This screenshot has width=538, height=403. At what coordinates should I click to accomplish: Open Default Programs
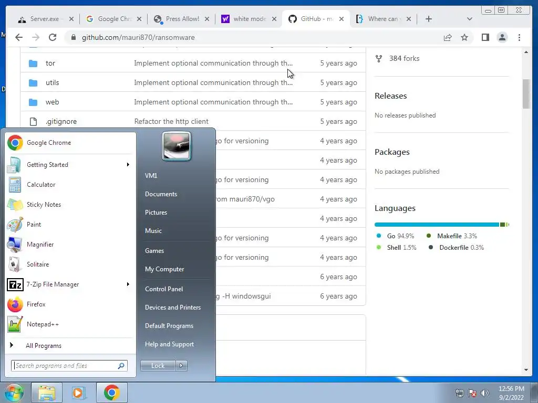169,326
